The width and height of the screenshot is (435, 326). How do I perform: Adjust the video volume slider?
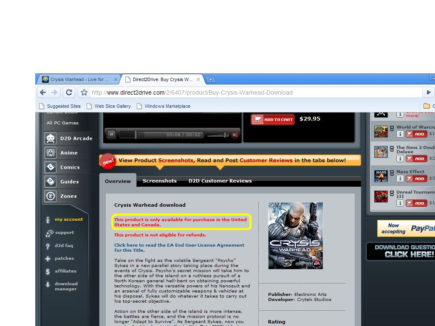coord(218,135)
